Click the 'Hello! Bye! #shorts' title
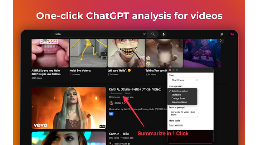This screenshot has width=258, height=145. point(80,71)
